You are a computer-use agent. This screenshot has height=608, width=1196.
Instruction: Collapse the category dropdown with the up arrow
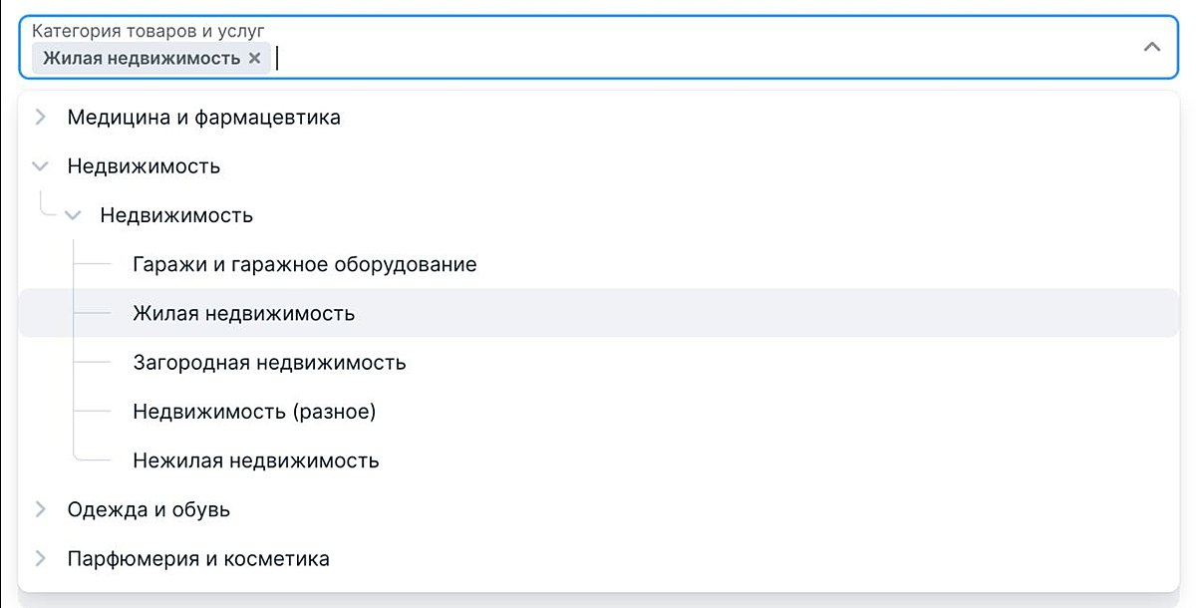1152,47
